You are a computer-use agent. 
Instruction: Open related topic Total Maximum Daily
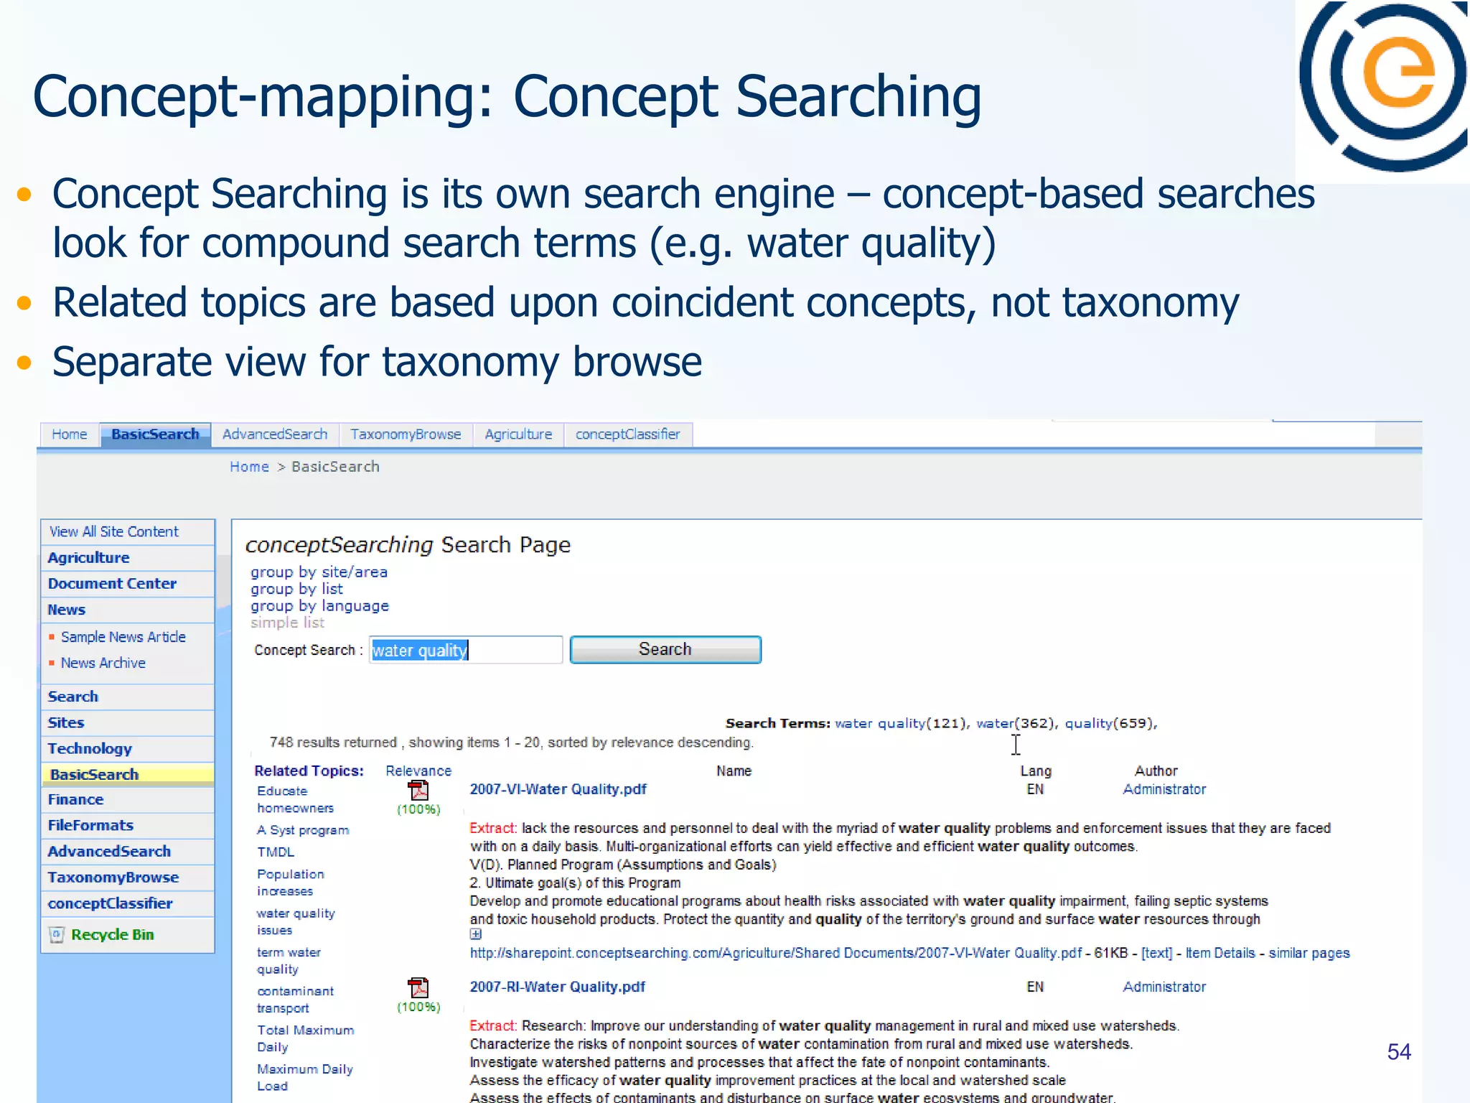pyautogui.click(x=306, y=1038)
